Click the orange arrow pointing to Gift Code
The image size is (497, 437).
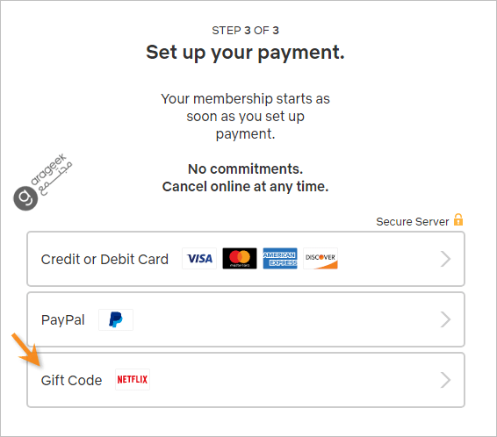click(26, 350)
